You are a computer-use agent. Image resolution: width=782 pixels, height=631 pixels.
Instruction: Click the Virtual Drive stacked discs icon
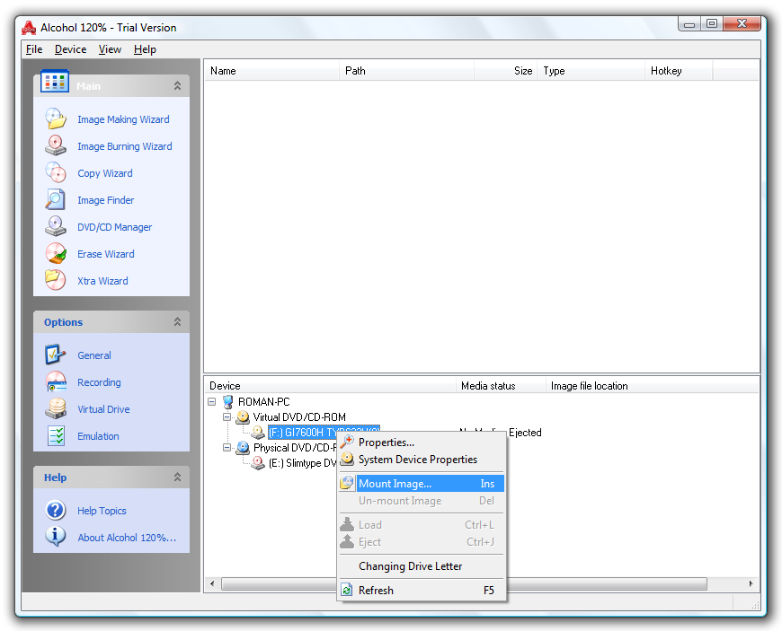56,409
